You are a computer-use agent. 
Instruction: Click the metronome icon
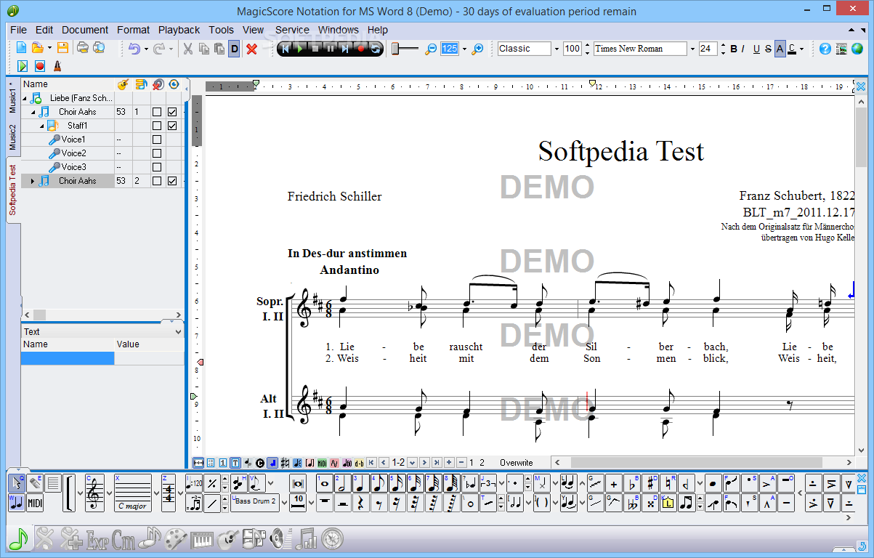pos(56,66)
